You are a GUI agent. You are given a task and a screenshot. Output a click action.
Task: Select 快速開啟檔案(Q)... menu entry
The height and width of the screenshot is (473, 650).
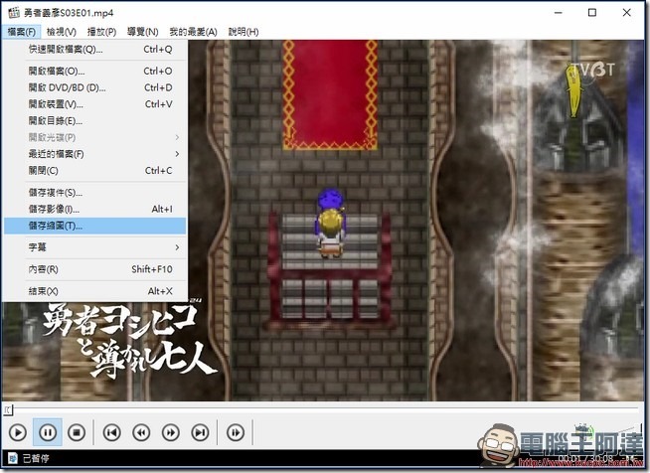pos(95,50)
